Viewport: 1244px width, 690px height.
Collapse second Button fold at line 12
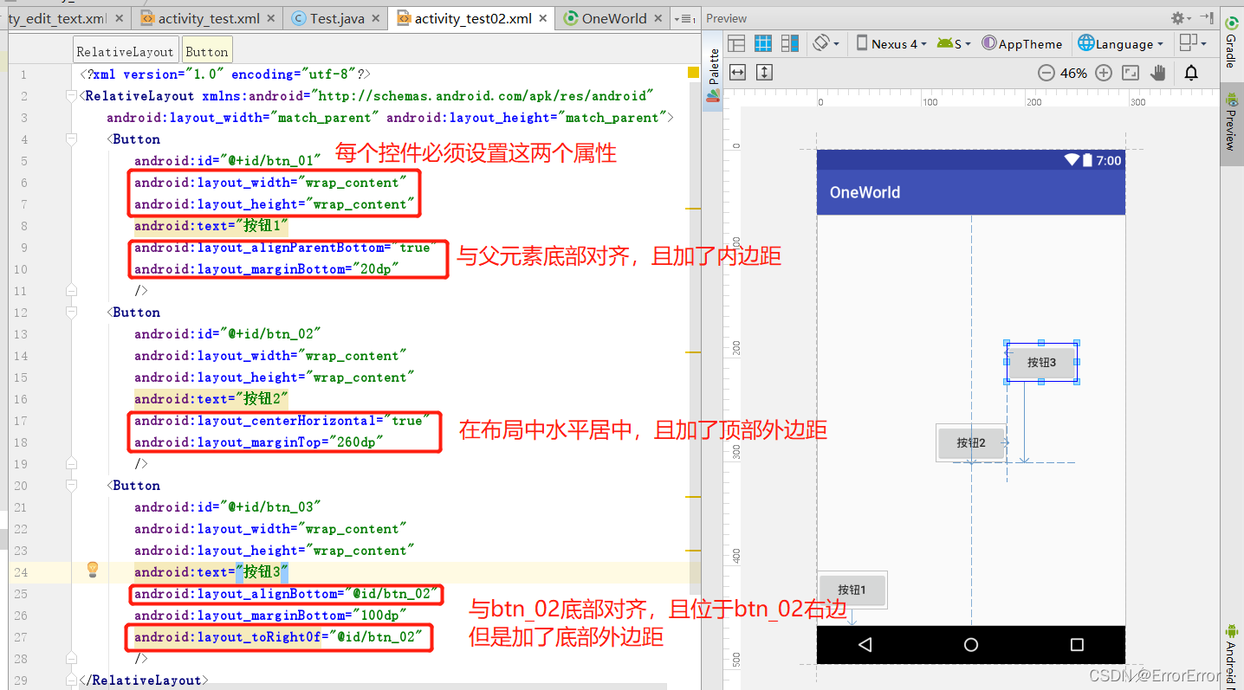coord(72,313)
